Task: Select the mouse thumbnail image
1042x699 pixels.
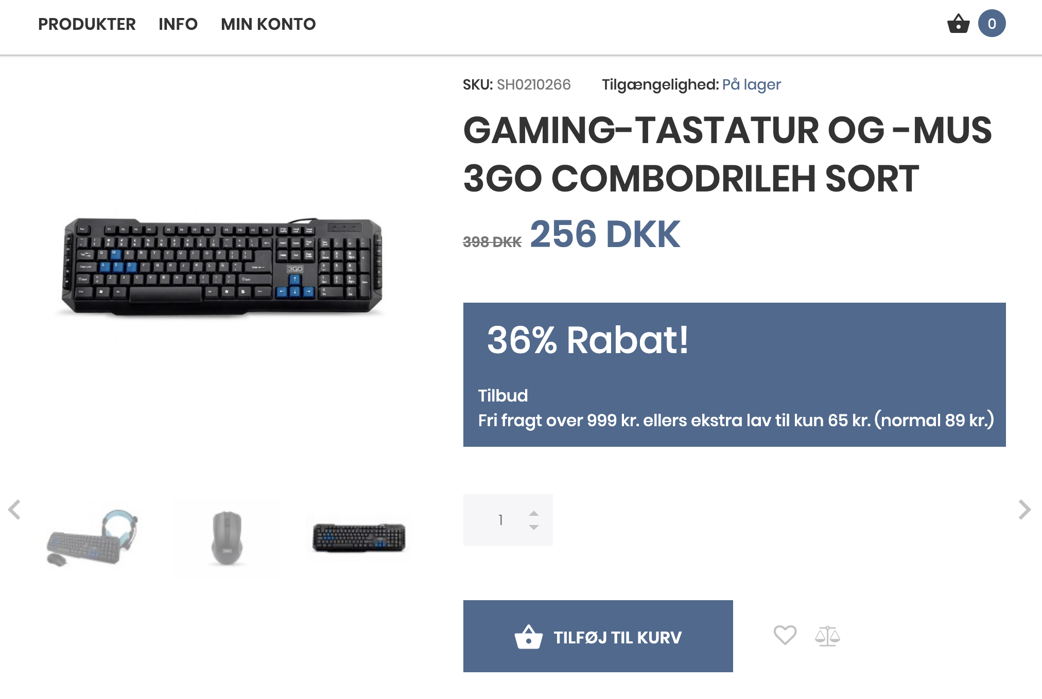Action: (227, 538)
